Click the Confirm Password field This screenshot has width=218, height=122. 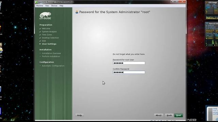[129, 72]
